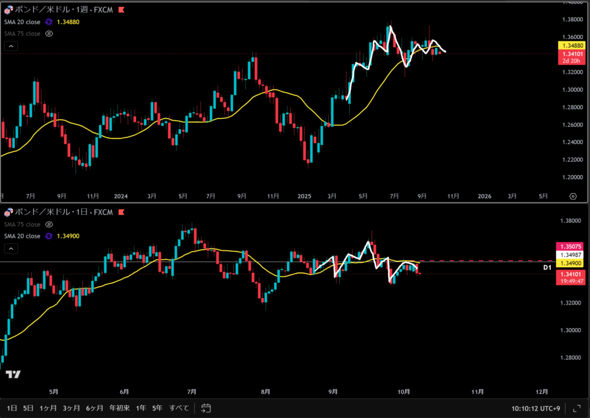Click the red flag on daily chart
The width and height of the screenshot is (590, 418).
[120, 213]
